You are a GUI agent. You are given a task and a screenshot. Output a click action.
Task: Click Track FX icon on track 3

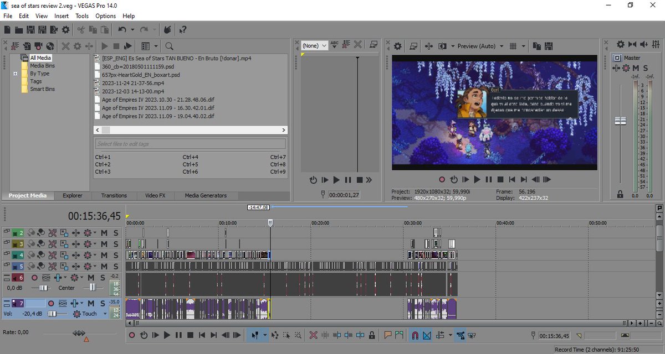(76, 244)
